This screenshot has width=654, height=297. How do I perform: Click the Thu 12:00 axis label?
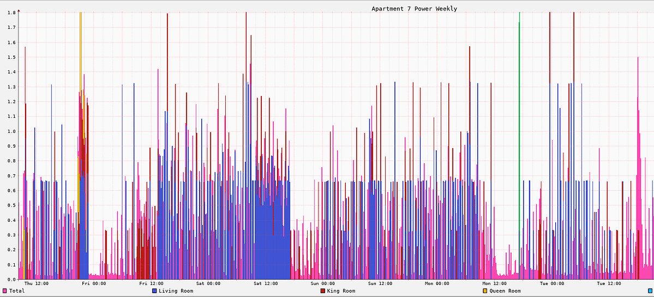pyautogui.click(x=37, y=283)
